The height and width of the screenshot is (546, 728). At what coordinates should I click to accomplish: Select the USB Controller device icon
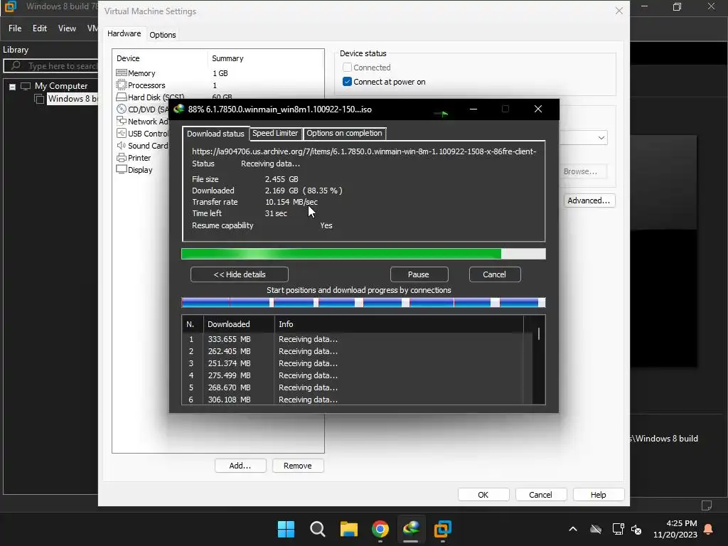tap(121, 133)
